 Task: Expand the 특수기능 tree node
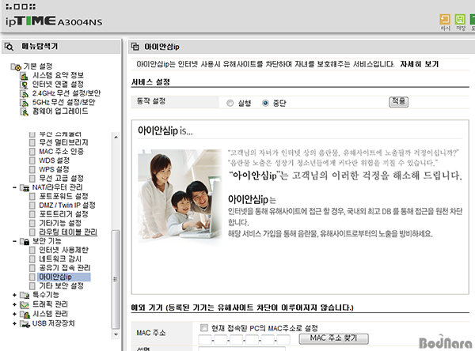point(14,295)
